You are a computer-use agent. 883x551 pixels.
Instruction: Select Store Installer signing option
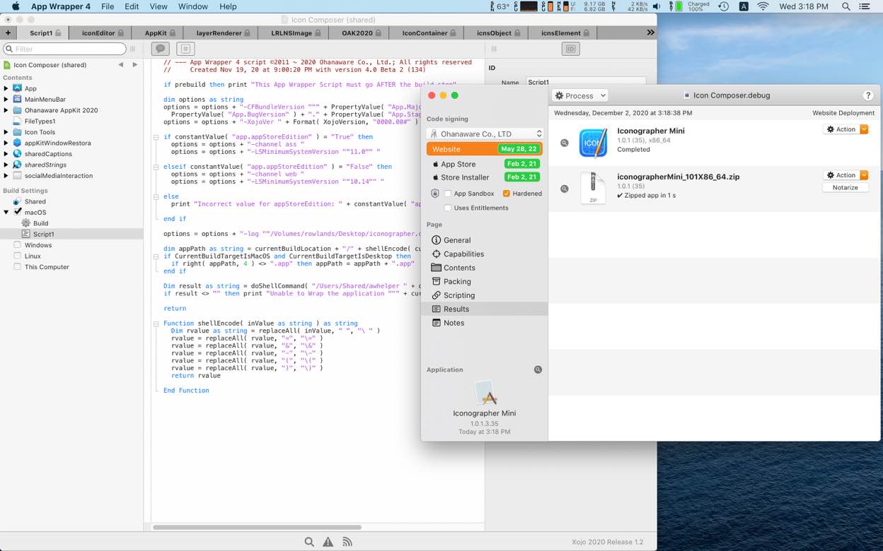click(x=485, y=177)
